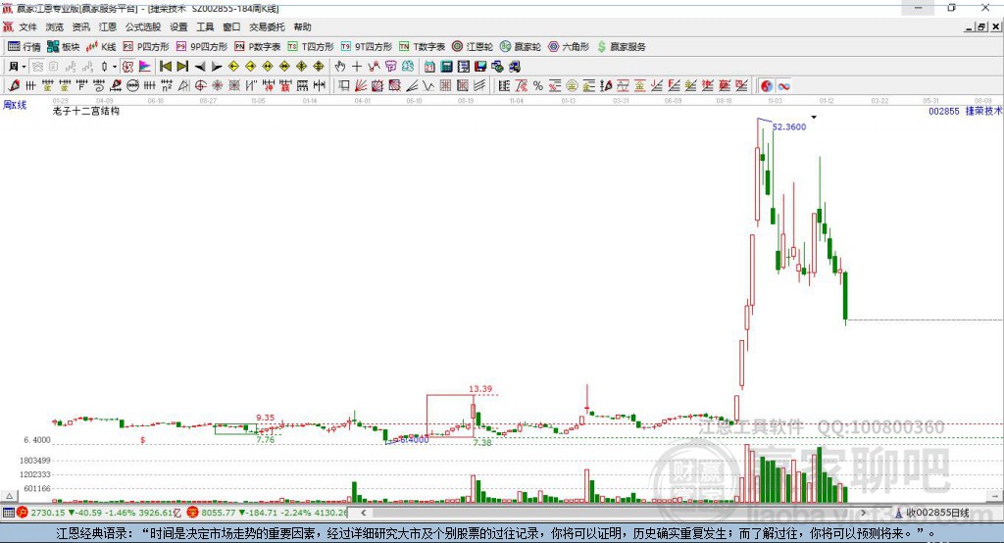This screenshot has height=543, width=1004.
Task: Open the P数字表 tool
Action: pos(258,47)
